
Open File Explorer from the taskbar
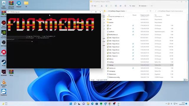88,104
